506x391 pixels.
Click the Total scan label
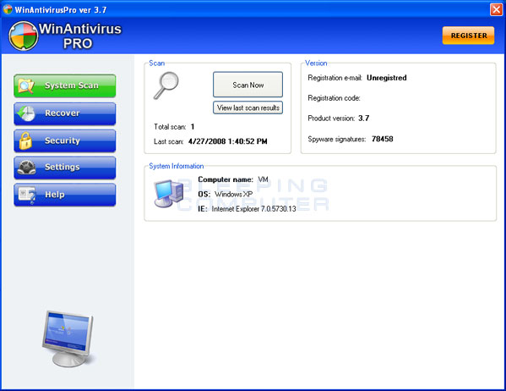[x=170, y=127]
